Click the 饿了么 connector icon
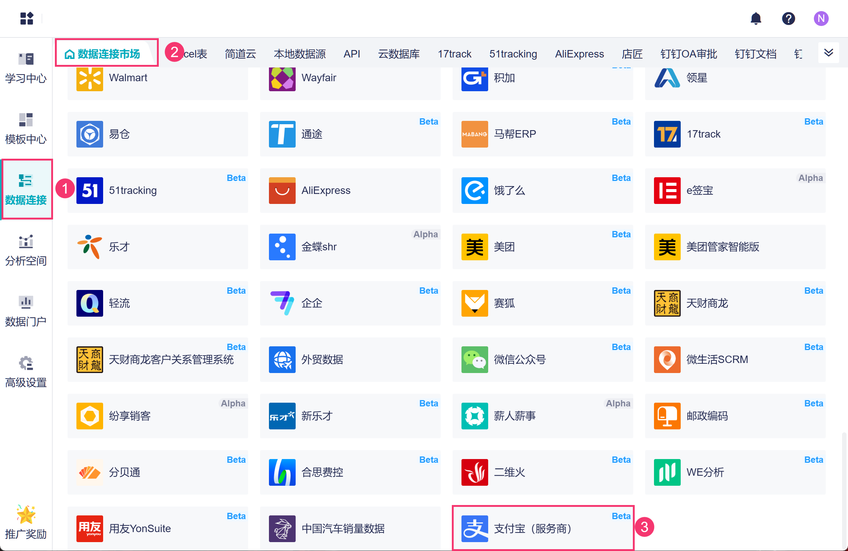Image resolution: width=848 pixels, height=551 pixels. pyautogui.click(x=475, y=191)
